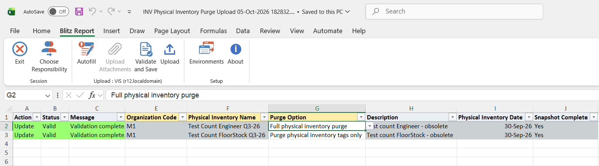Toggle the AutoSave switch
Viewport: 599px width, 166px height.
click(58, 12)
